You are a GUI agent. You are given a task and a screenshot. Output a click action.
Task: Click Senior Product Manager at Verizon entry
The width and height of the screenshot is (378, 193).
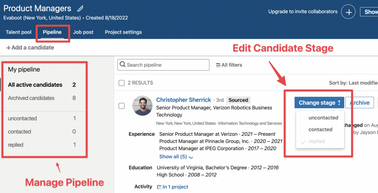217,134
